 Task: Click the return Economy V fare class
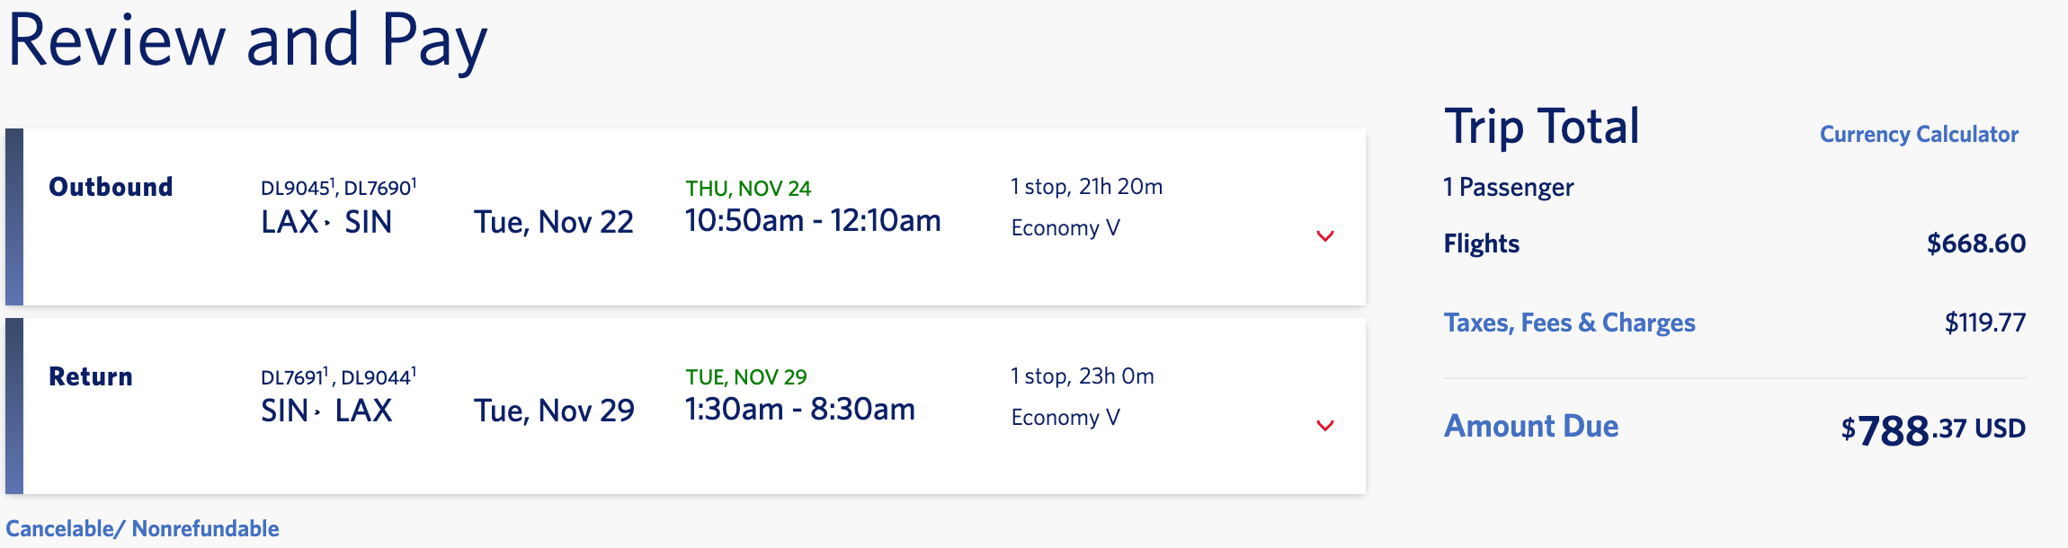1065,418
